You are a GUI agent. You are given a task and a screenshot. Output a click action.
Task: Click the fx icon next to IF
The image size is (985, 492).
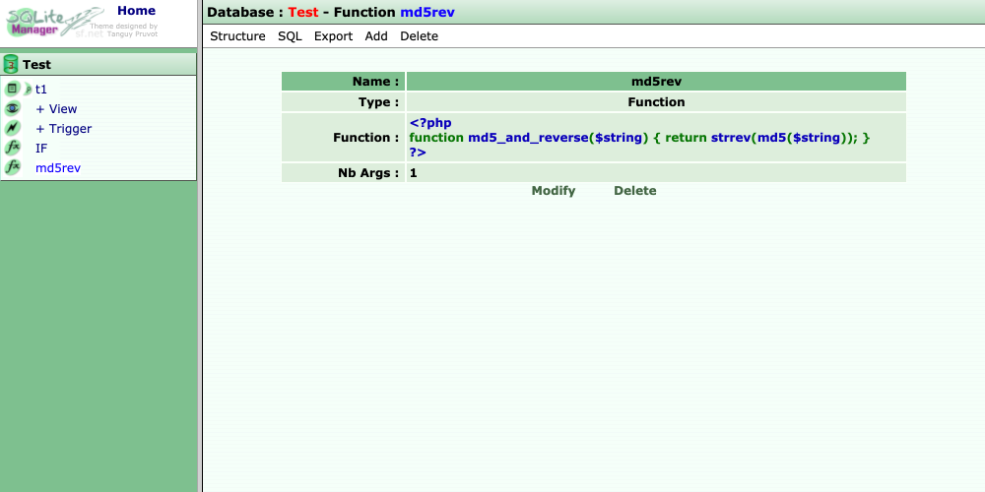pyautogui.click(x=12, y=149)
